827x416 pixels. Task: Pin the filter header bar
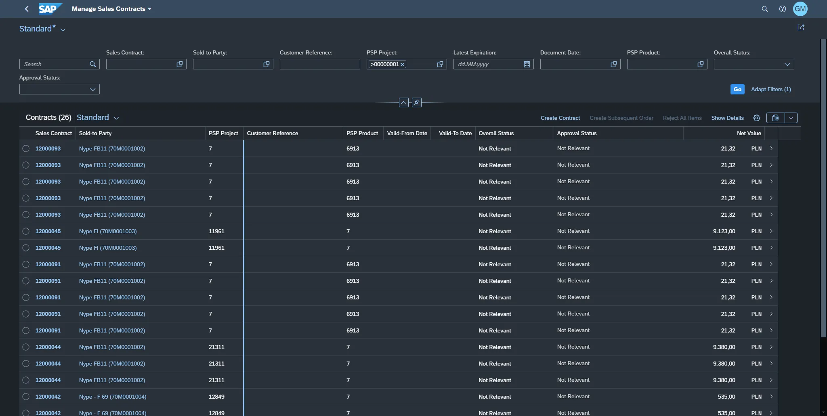[x=416, y=102]
